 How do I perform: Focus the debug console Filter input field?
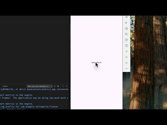(39, 86)
